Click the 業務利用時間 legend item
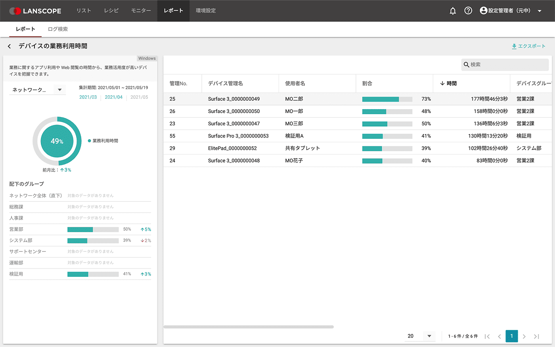 click(x=103, y=141)
